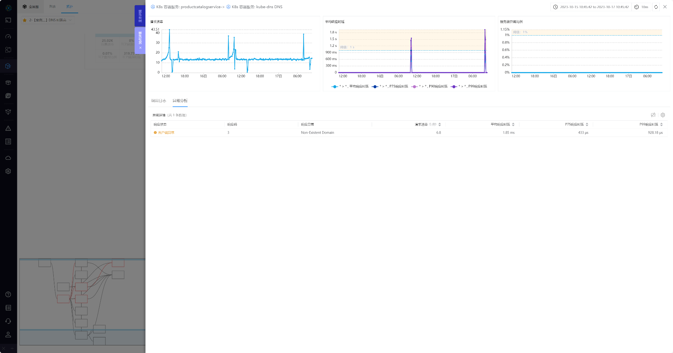The image size is (673, 353).
Task: Open the user profile icon in sidebar
Action: click(x=8, y=335)
